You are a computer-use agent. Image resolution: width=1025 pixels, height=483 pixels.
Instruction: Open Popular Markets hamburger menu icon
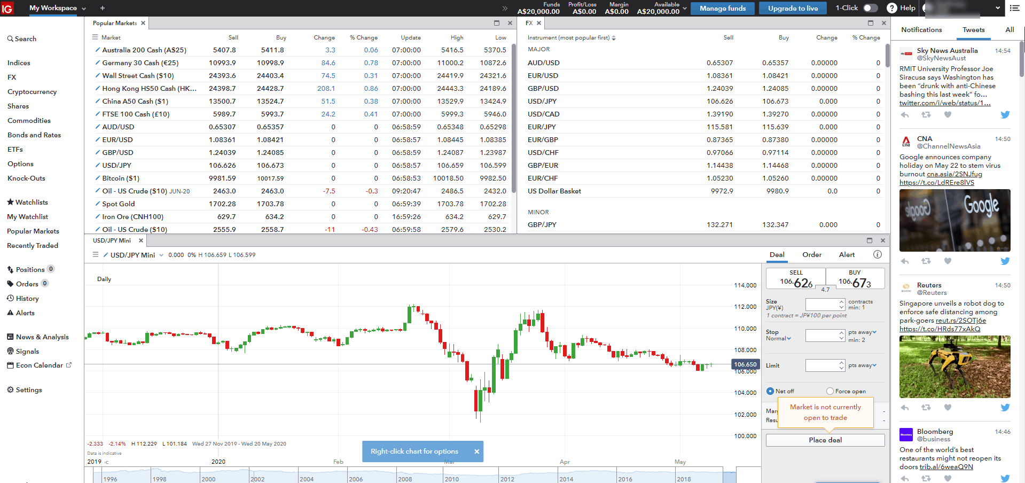[95, 37]
